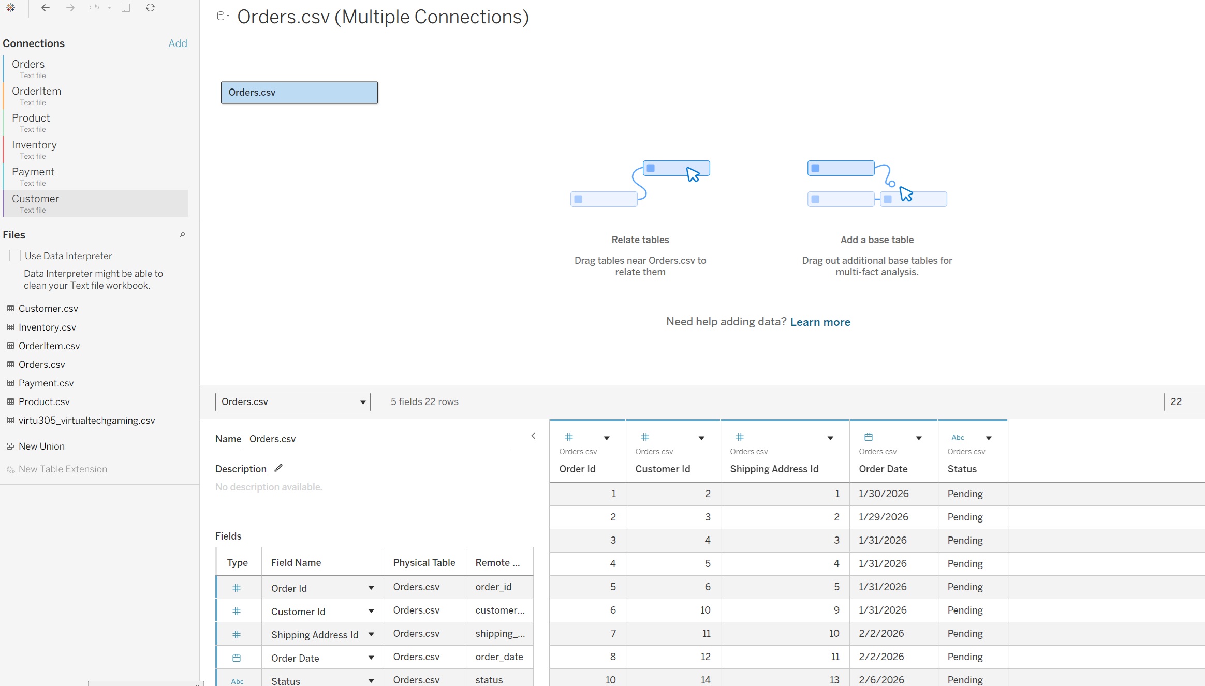
Task: Enable the Use Data Interpreter checkbox
Action: (14, 255)
